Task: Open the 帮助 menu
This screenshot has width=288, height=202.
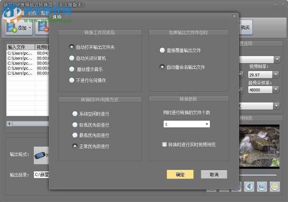Action: click(x=45, y=13)
